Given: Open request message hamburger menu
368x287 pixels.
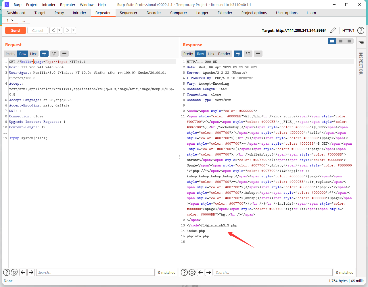Looking at the screenshot, I should (x=64, y=54).
